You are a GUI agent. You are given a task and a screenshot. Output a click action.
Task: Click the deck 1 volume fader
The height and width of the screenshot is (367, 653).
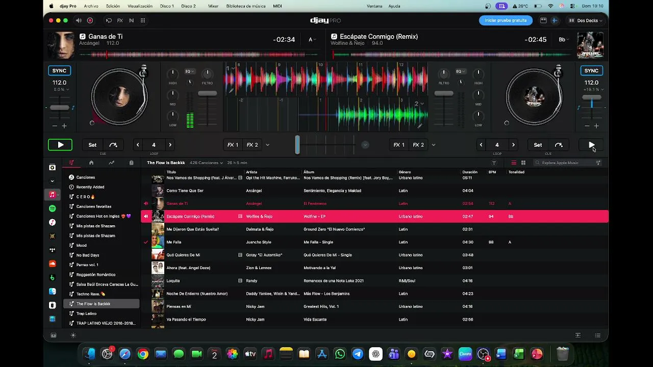coord(207,93)
